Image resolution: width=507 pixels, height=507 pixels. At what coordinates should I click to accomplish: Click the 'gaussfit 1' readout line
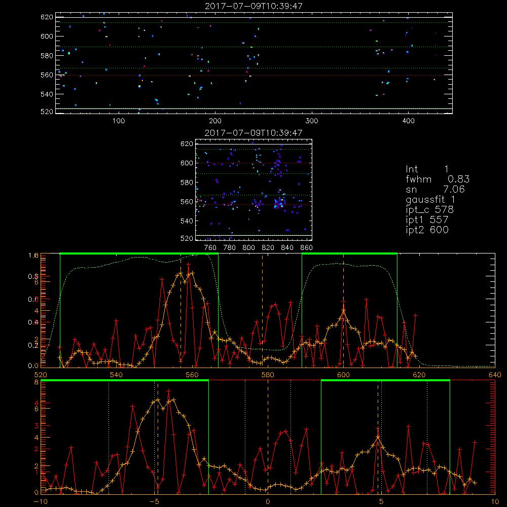click(430, 200)
